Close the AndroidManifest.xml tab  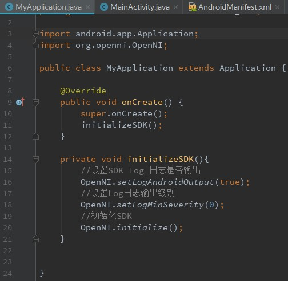278,7
